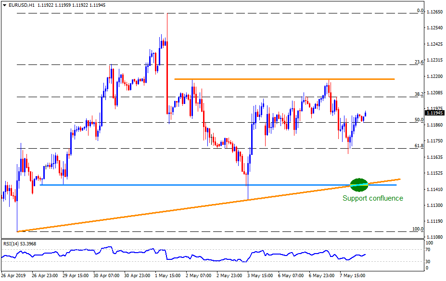
Task: Click the 61.8 Fibonacci level label
Action: pos(419,145)
